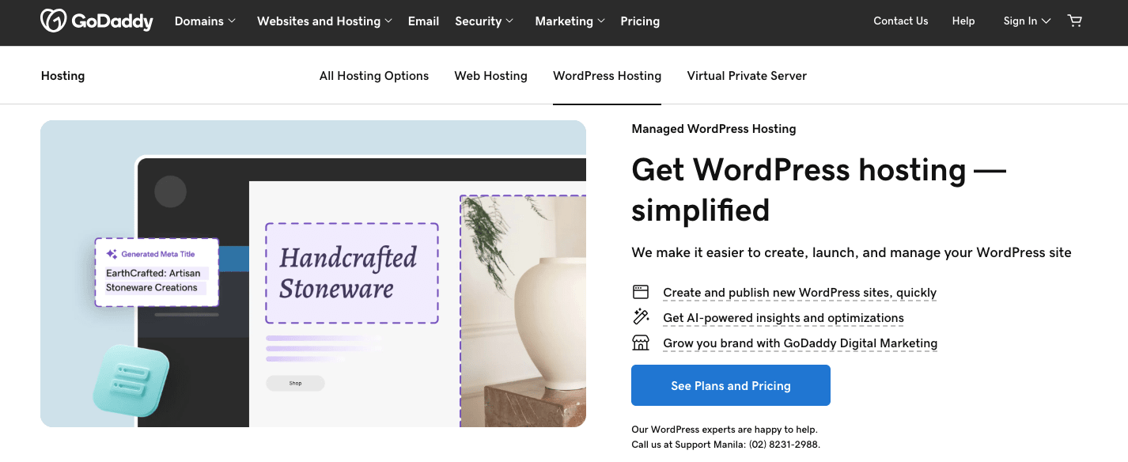Screen dimensions: 1128x462
Task: Click the Shop button in hero mockup
Action: coord(295,383)
